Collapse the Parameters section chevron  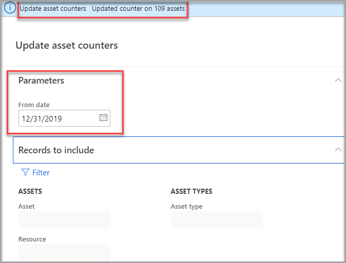coord(338,80)
